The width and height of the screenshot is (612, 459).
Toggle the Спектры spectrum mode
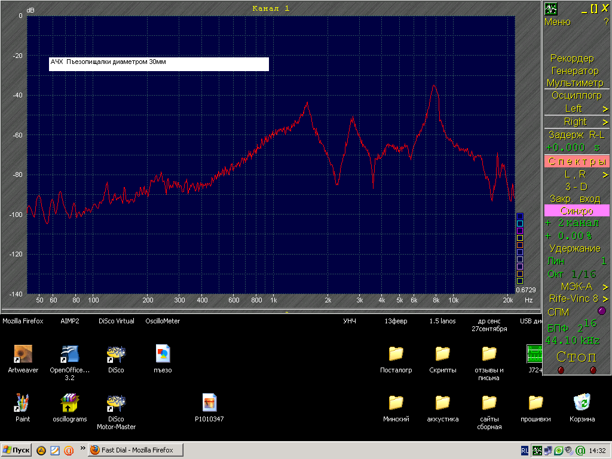click(x=577, y=161)
